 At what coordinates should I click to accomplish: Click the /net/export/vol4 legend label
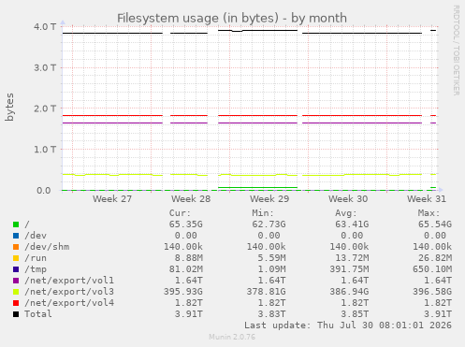point(69,303)
